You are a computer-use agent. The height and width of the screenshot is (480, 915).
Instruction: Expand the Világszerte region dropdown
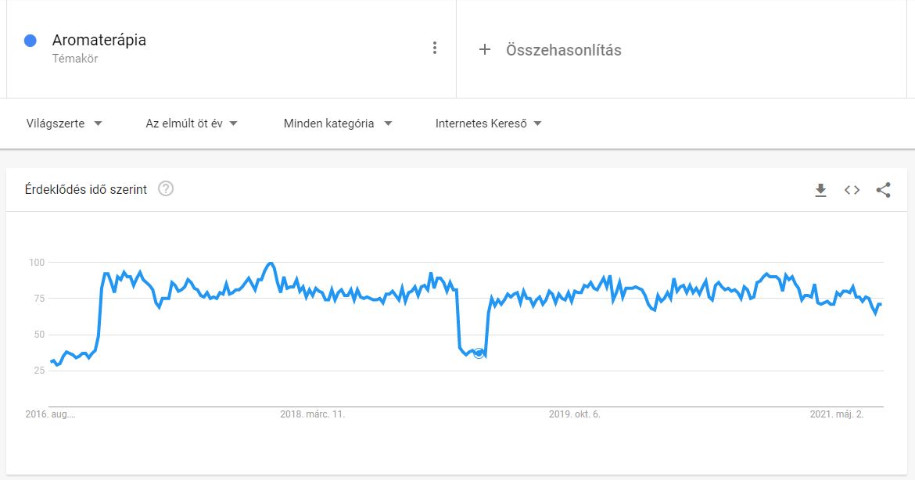point(64,124)
